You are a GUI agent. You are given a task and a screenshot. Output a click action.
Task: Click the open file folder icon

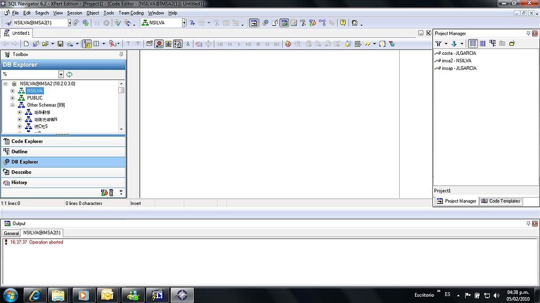[45, 44]
